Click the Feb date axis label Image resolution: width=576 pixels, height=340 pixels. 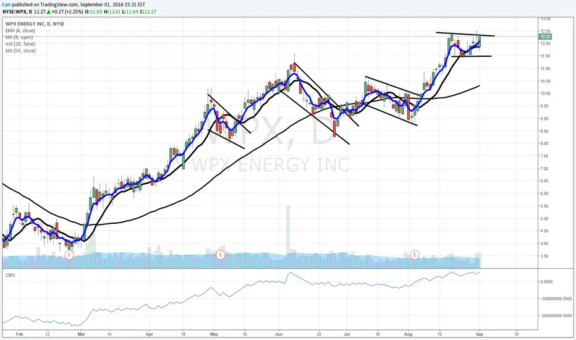(x=20, y=334)
